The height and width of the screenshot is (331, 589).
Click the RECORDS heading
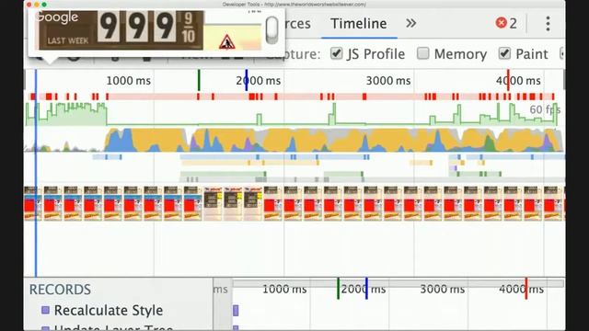[60, 290]
